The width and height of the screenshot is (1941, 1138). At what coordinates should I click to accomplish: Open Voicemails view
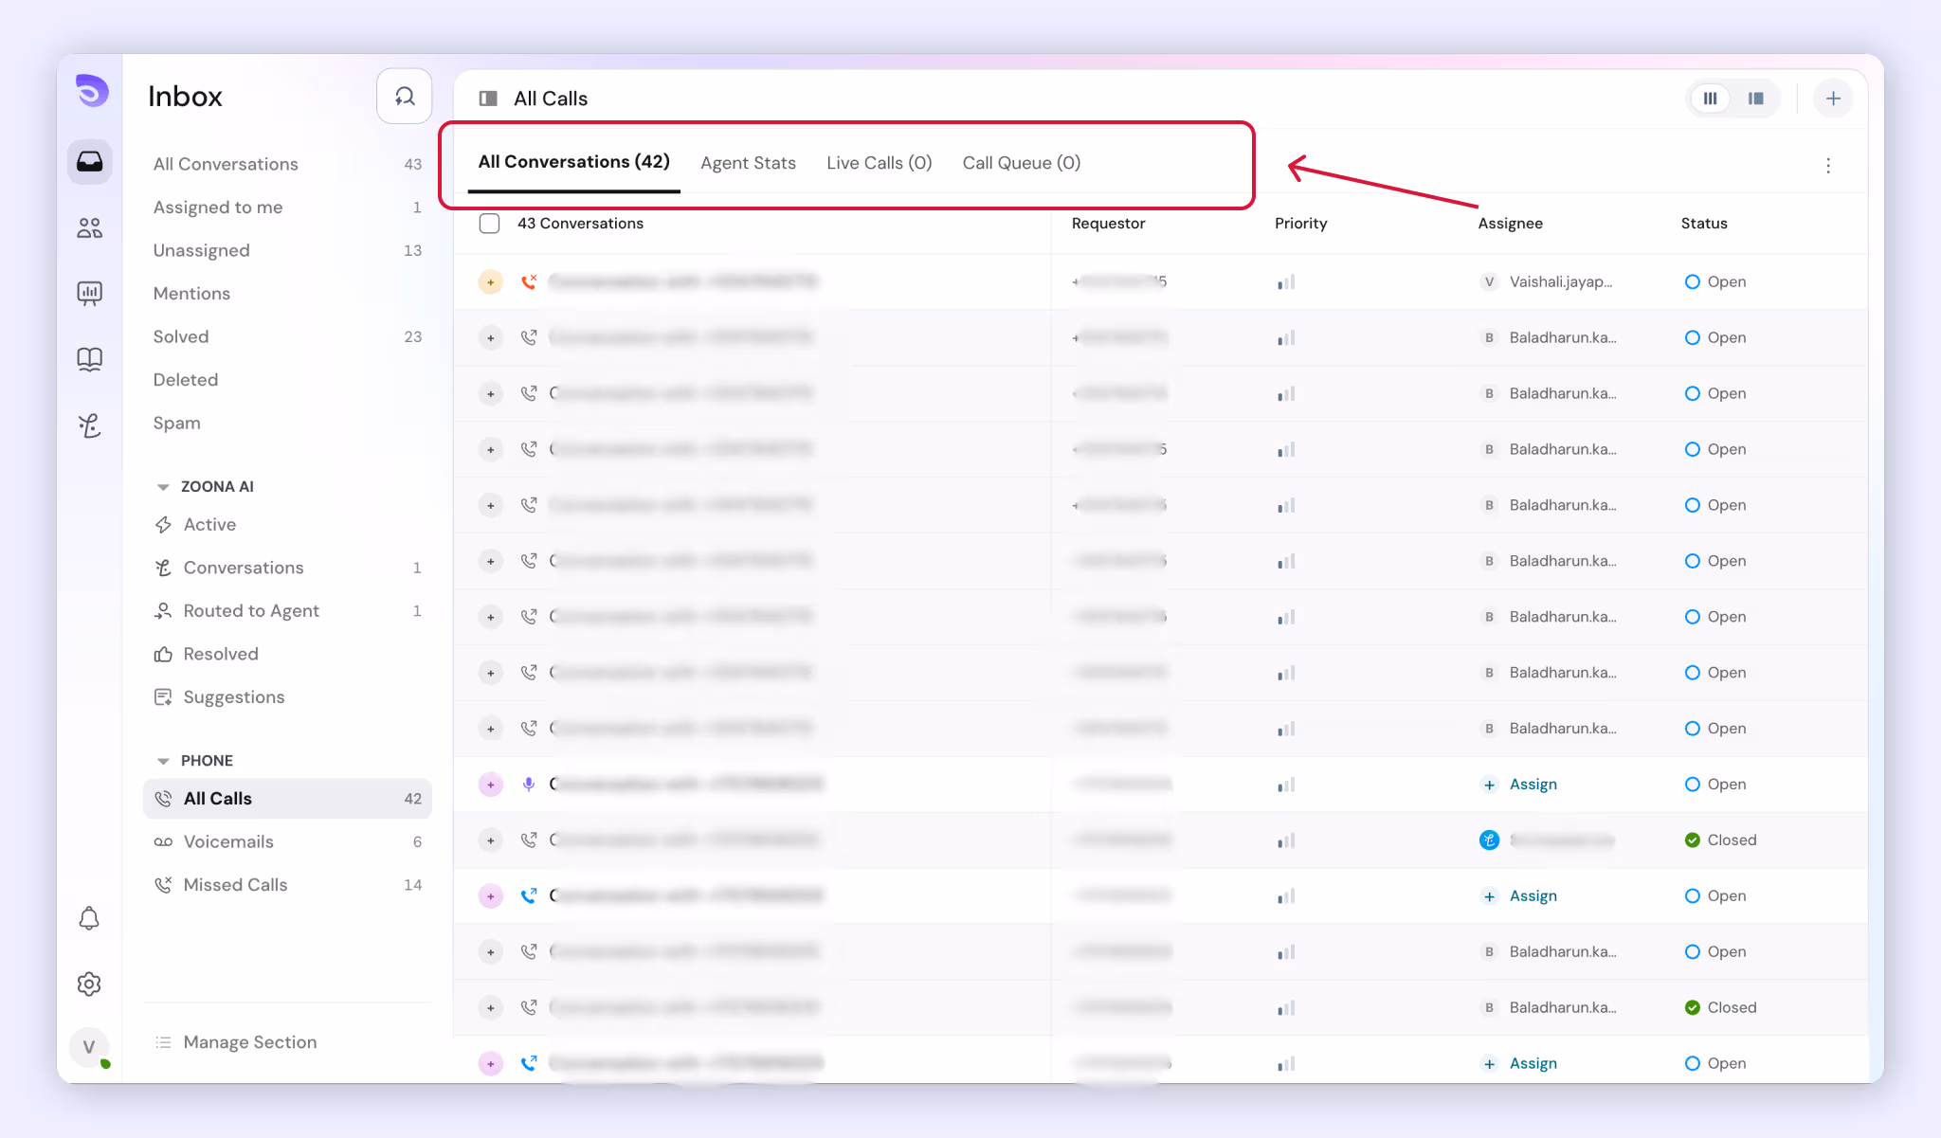[x=287, y=841]
